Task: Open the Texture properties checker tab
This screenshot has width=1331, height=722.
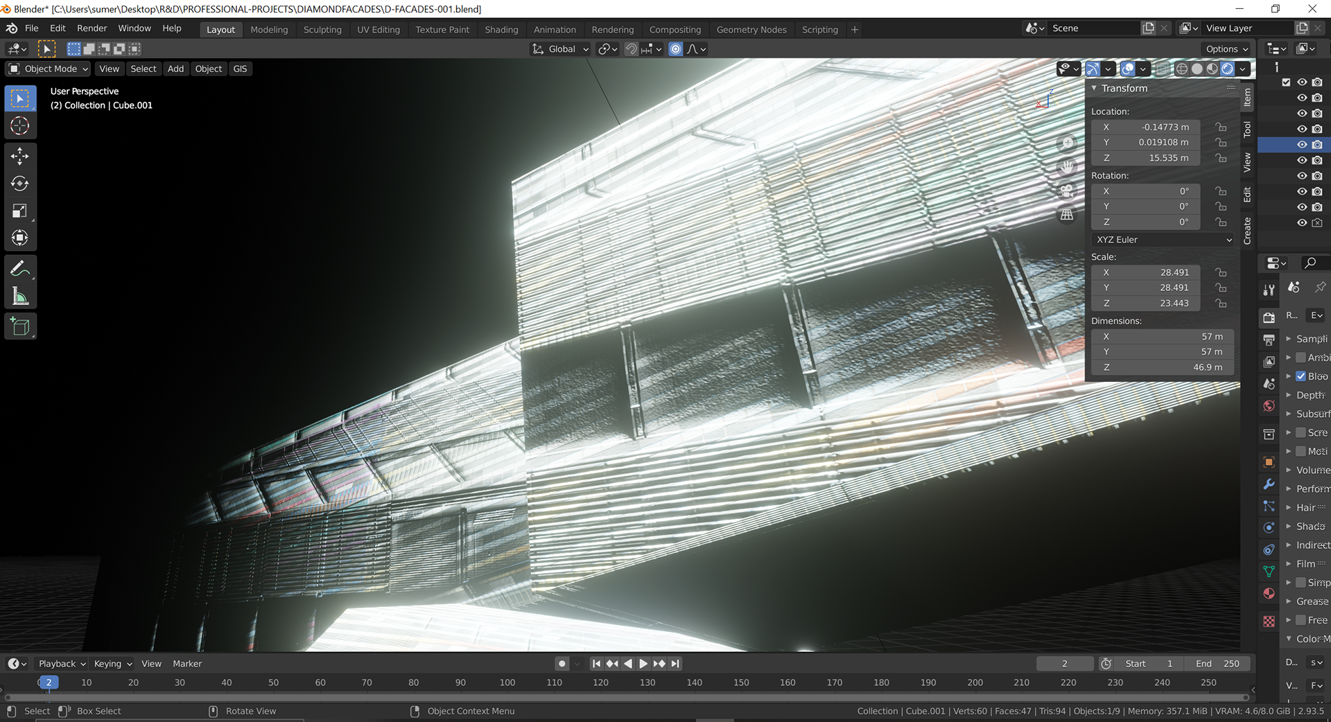Action: click(1269, 622)
